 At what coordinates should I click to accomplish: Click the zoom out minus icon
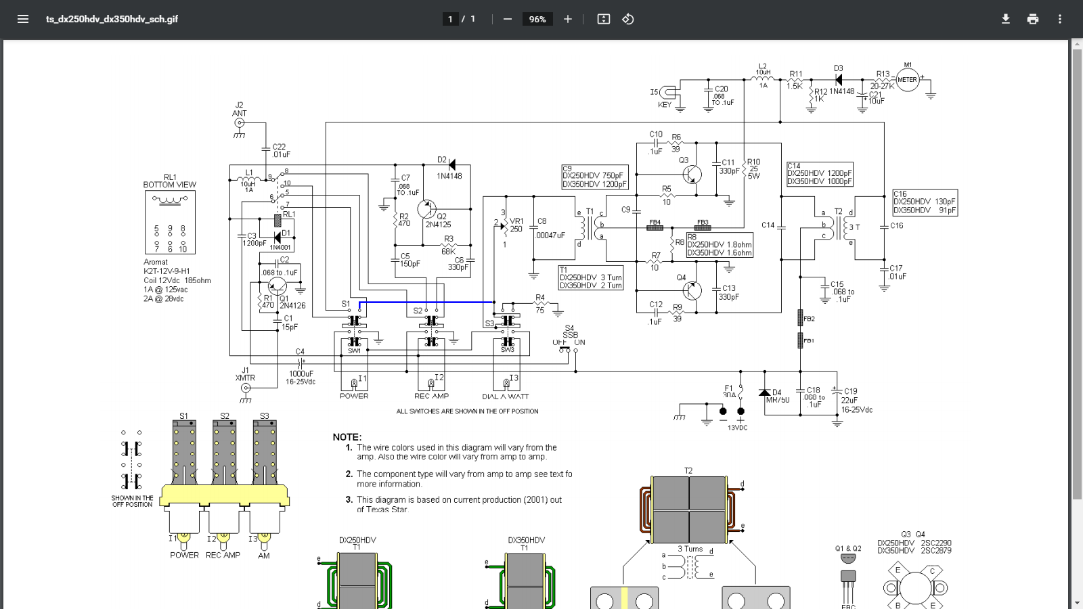[x=508, y=19]
